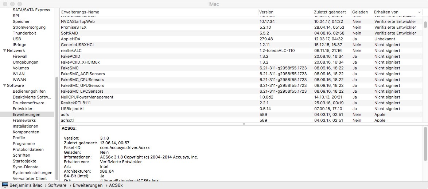This screenshot has width=428, height=189.
Task: Select the realtekALC extension row
Action: coord(241,51)
